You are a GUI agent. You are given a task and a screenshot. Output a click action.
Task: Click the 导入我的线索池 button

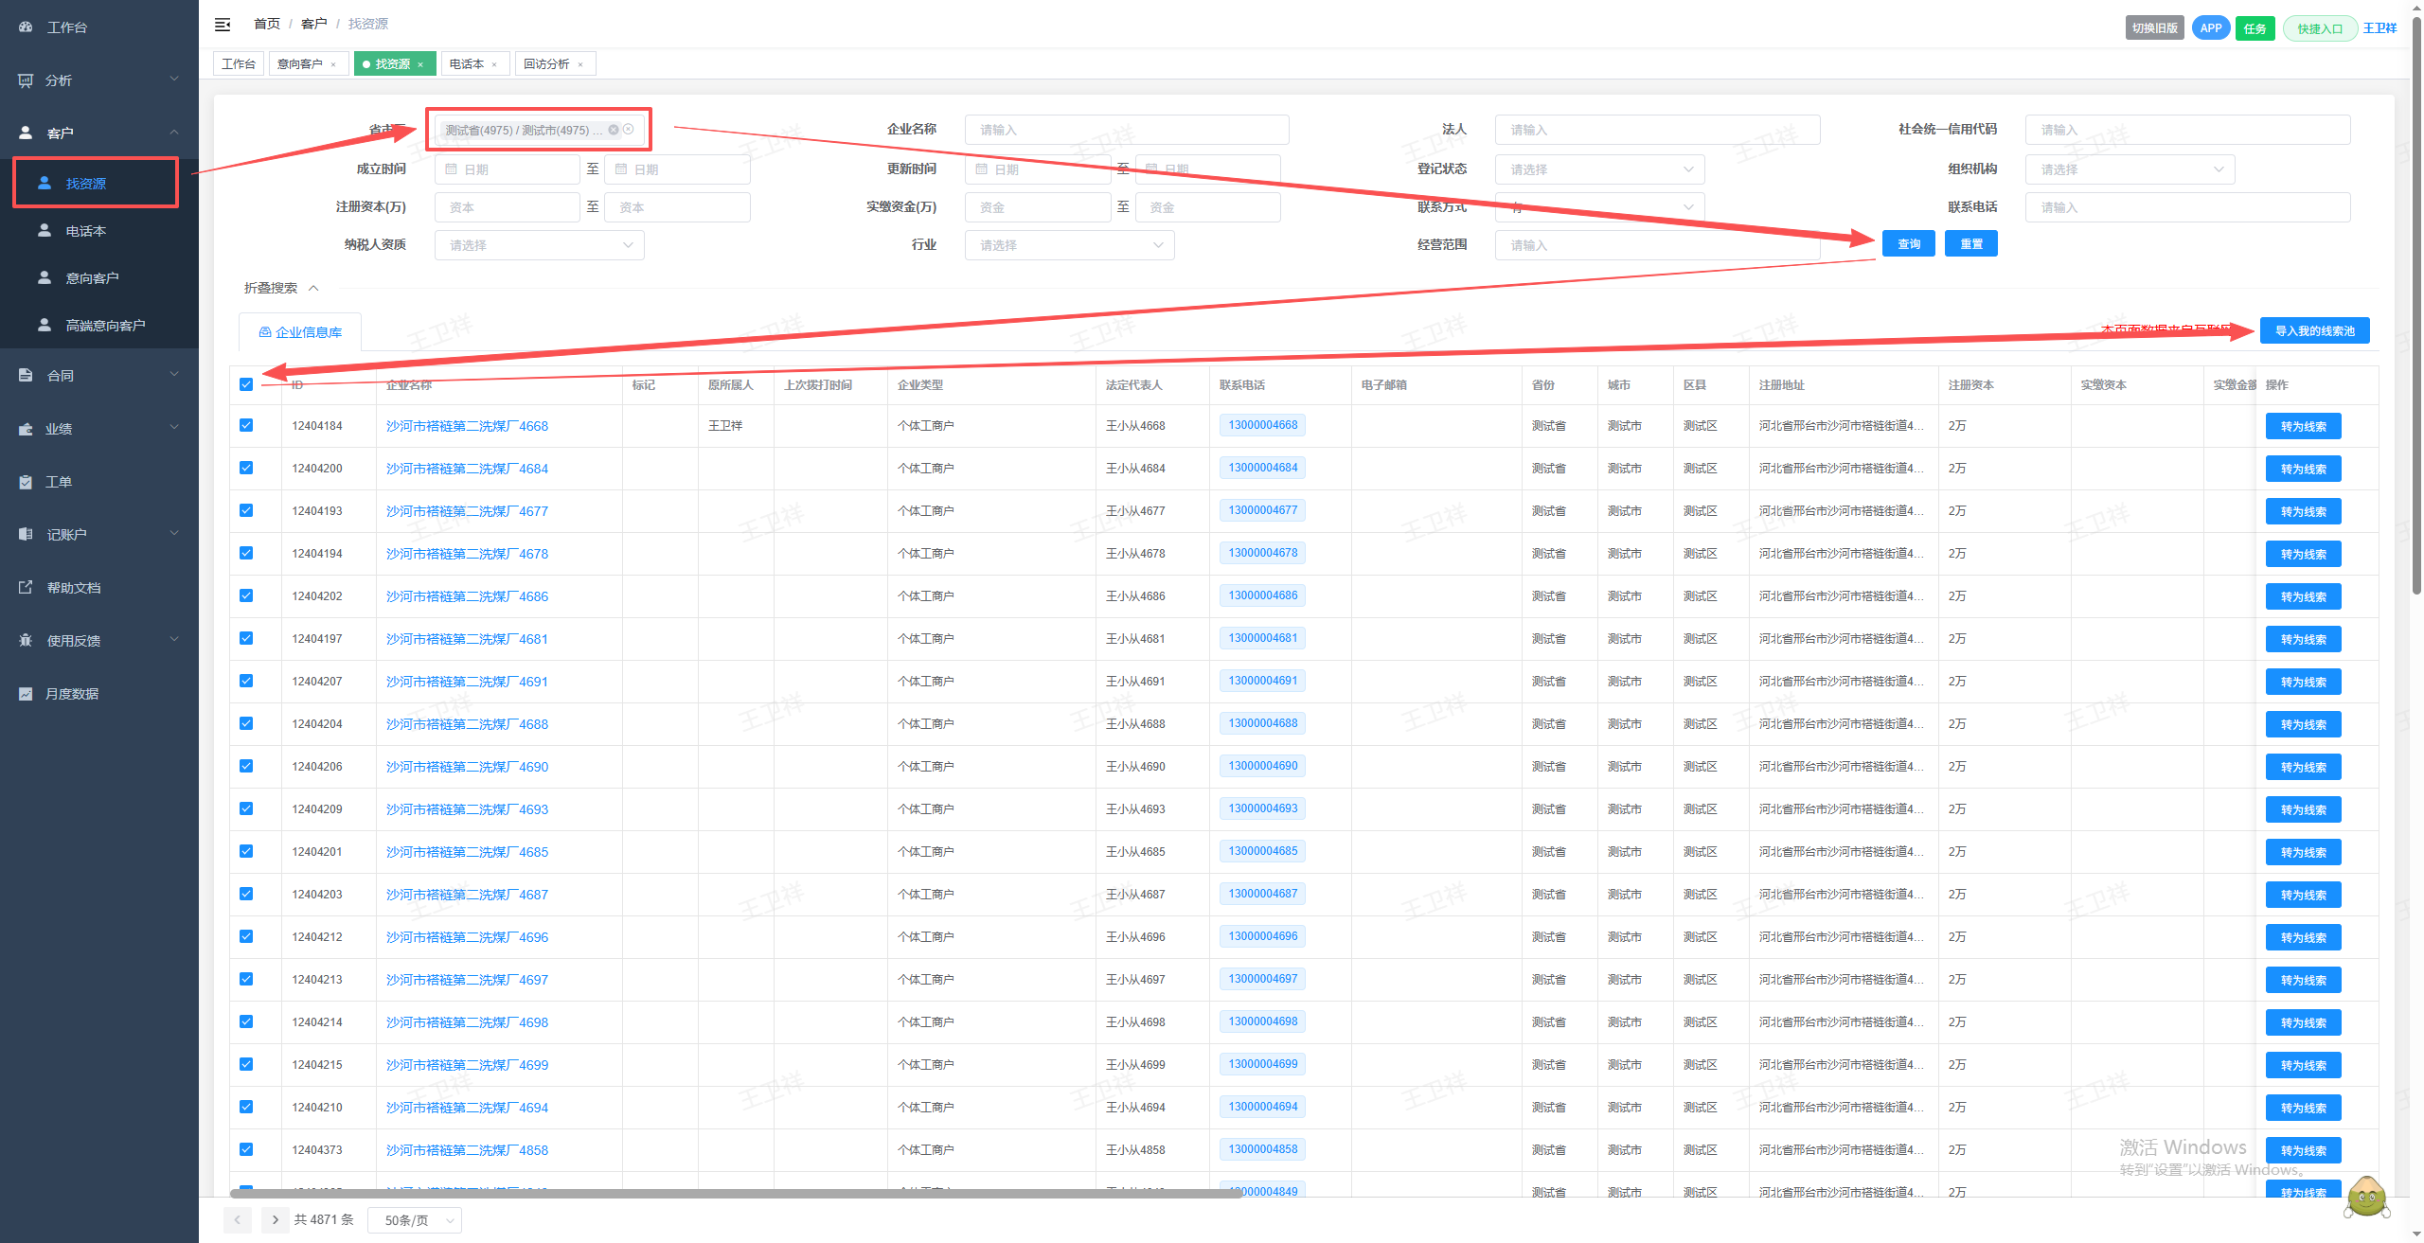point(2315,330)
